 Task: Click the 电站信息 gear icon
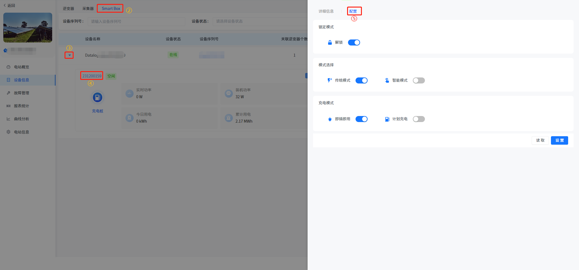coord(8,132)
